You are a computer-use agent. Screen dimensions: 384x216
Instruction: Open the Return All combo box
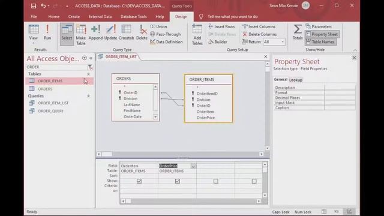[274, 42]
